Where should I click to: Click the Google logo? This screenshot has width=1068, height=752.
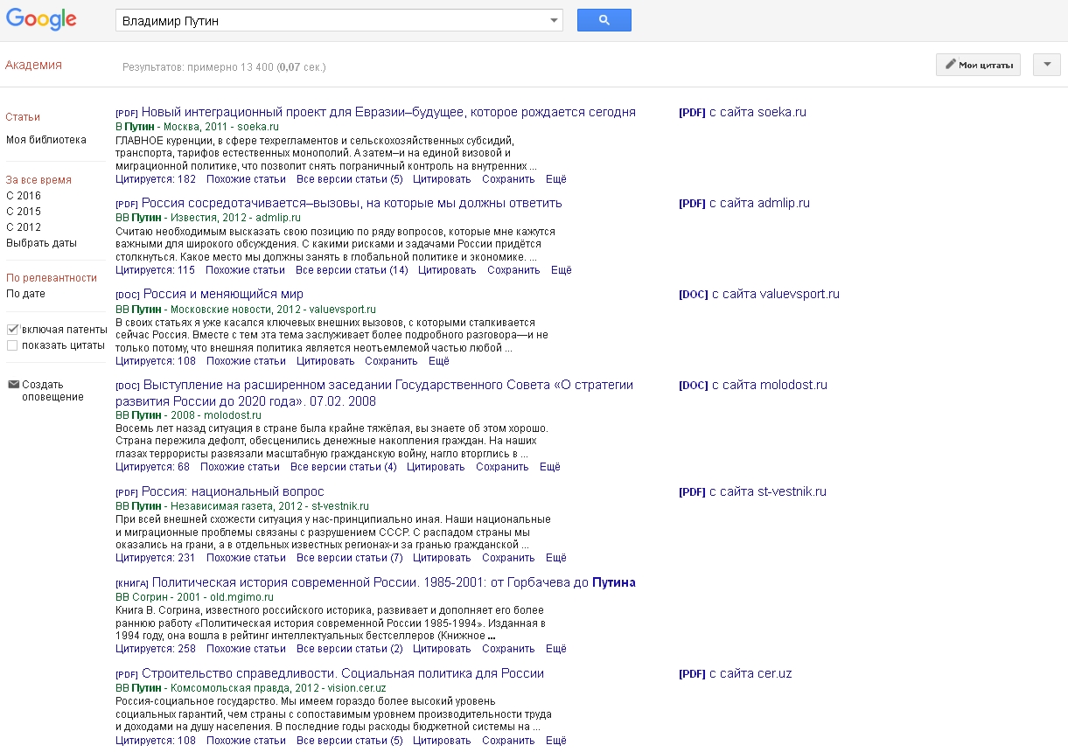coord(41,19)
